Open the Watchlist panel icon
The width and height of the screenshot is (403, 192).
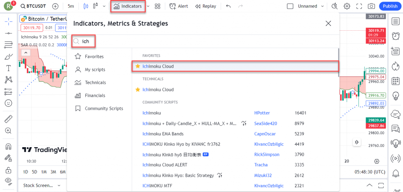[x=395, y=22]
